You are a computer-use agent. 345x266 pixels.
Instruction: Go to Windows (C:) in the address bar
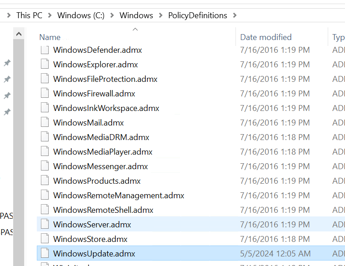[81, 15]
